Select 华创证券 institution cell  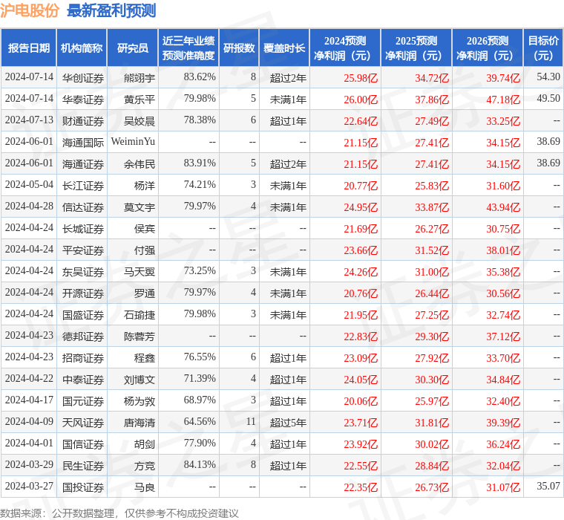83,78
